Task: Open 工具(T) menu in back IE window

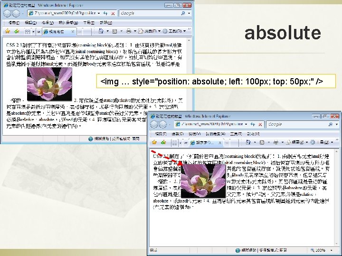Action: pos(89,23)
